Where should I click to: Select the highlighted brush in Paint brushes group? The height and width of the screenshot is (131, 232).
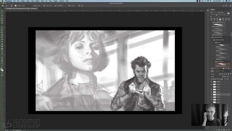coord(222,65)
